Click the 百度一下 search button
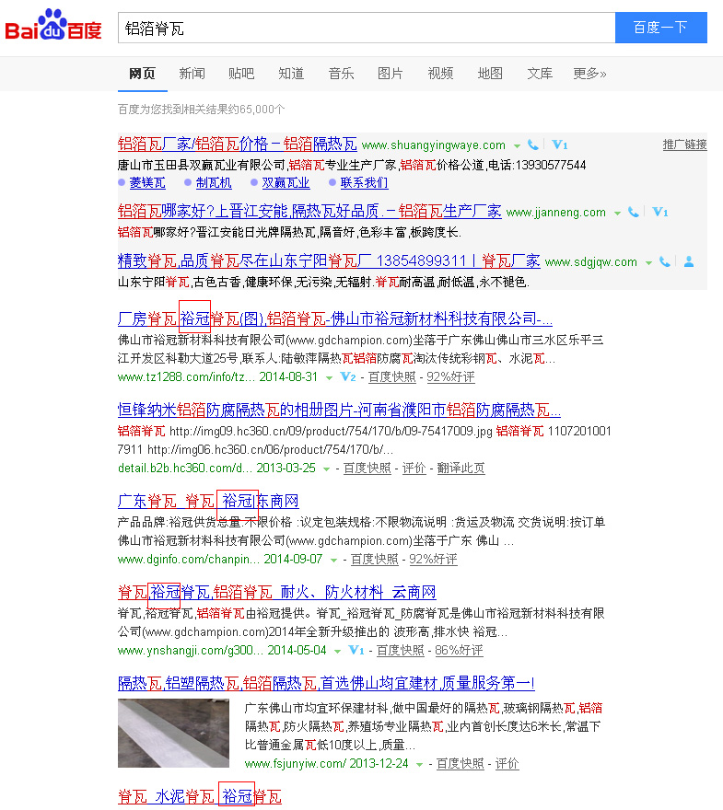This screenshot has width=723, height=810. coord(661,28)
